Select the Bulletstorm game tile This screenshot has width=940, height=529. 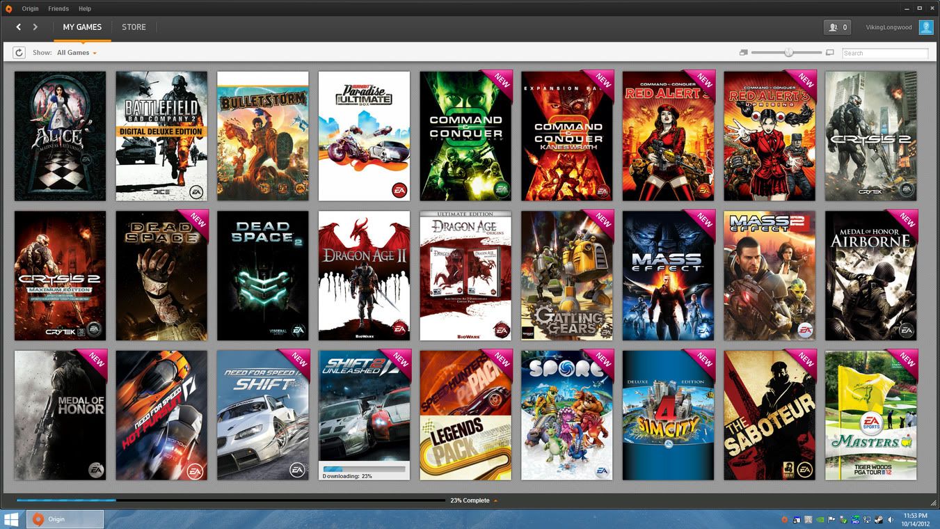[x=263, y=136]
